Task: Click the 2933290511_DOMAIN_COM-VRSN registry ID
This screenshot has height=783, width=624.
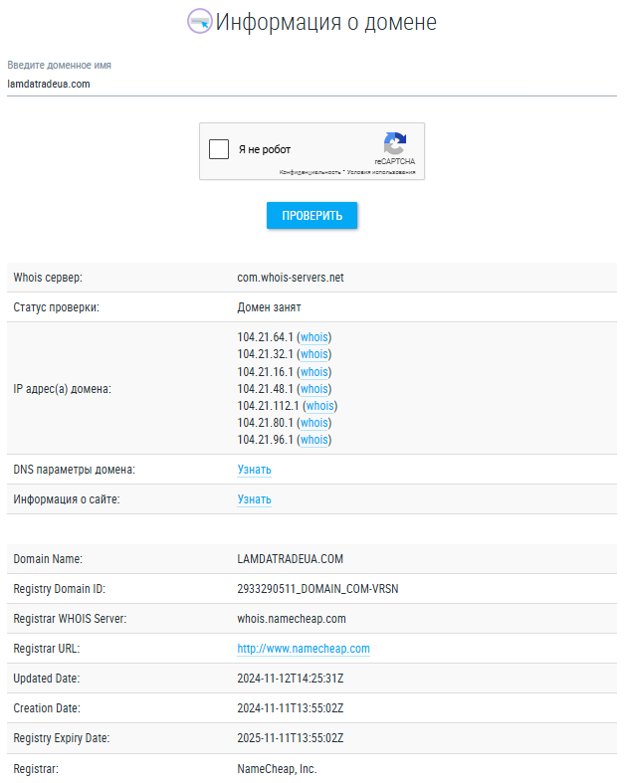Action: pyautogui.click(x=317, y=589)
